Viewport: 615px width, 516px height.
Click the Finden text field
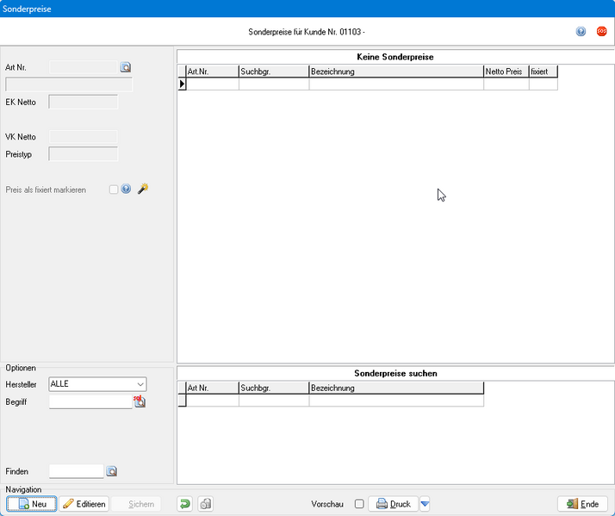tap(76, 471)
